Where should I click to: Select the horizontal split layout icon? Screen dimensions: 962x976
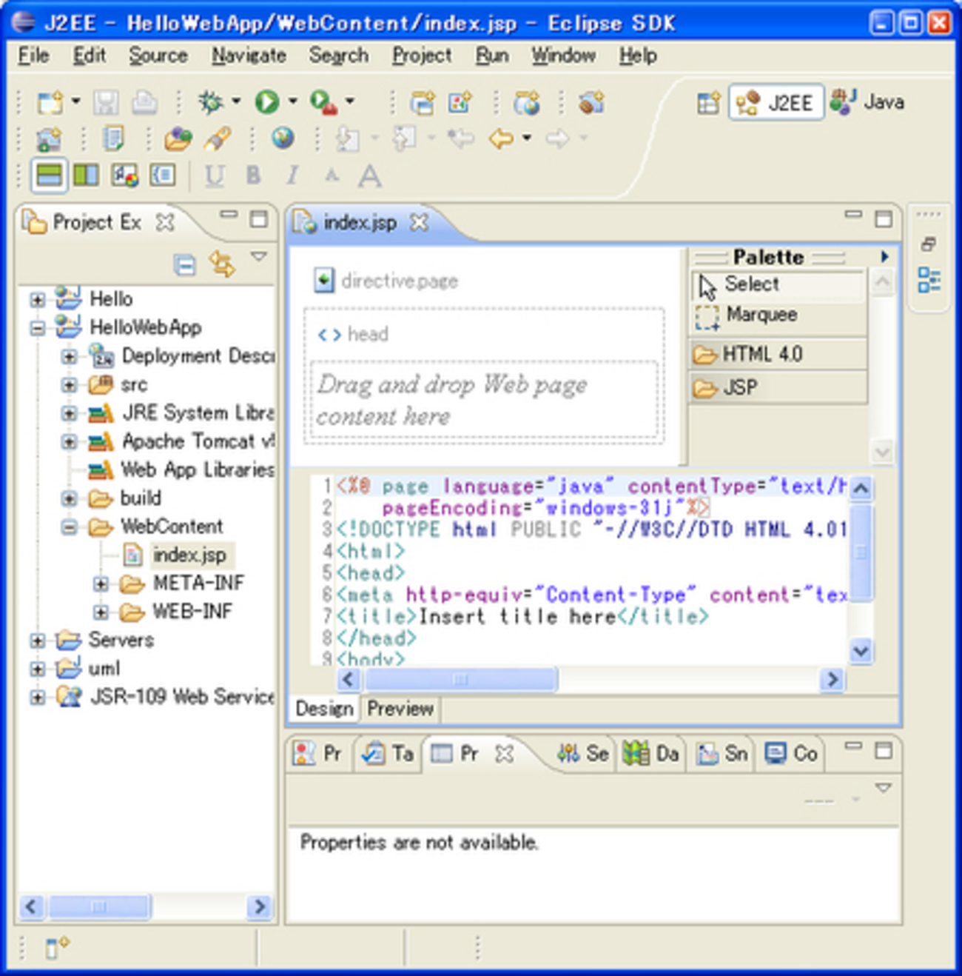49,176
